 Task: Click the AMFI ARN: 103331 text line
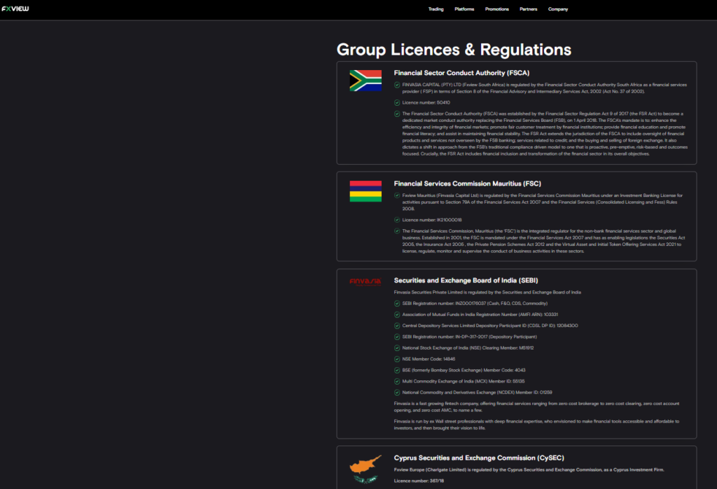480,315
